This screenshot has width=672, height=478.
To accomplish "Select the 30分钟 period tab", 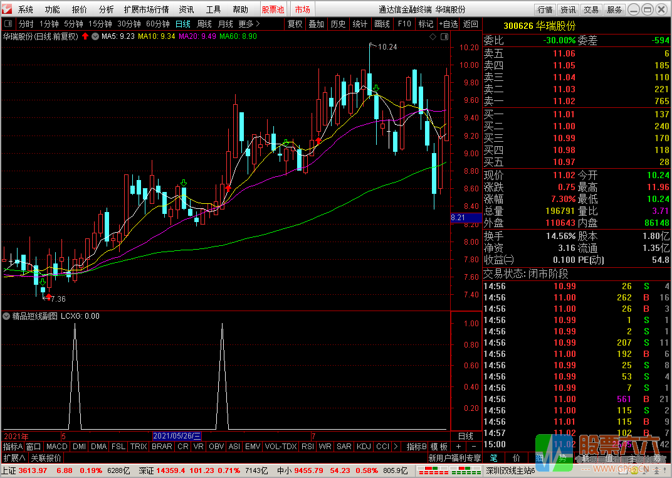I will 129,24.
